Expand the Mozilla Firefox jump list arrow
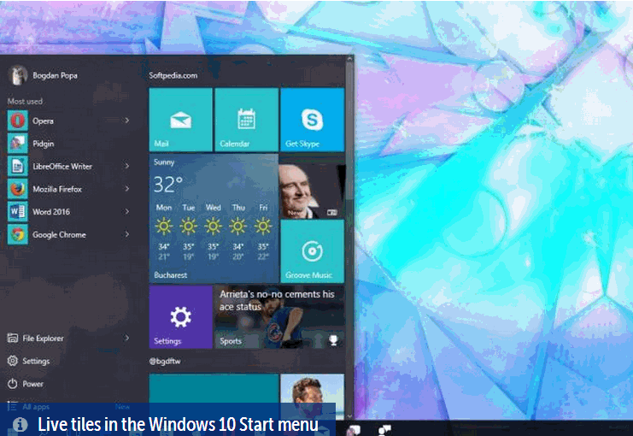Image resolution: width=633 pixels, height=436 pixels. point(126,189)
